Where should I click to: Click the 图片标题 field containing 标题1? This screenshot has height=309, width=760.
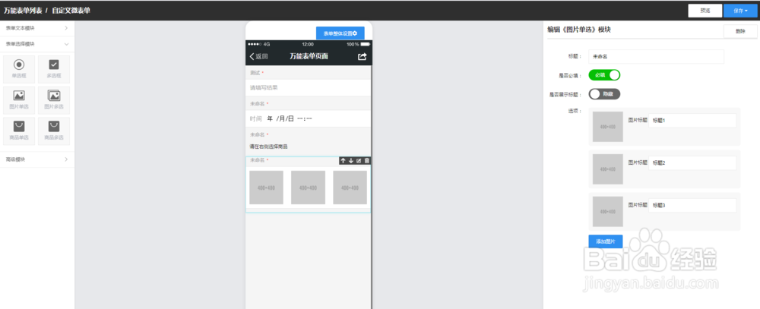click(692, 120)
